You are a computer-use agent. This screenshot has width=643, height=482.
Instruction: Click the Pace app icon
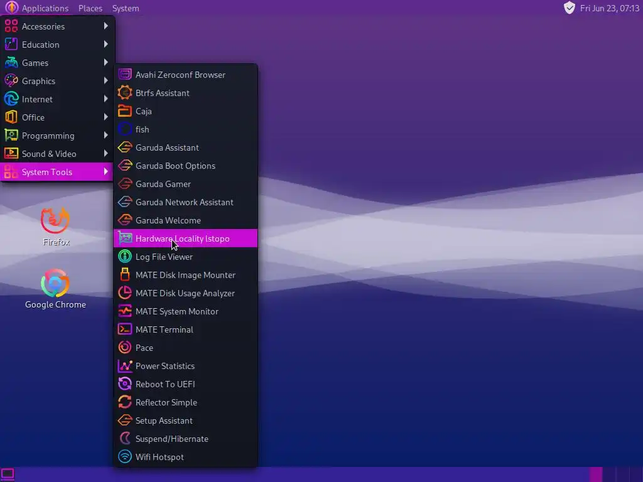pyautogui.click(x=125, y=348)
